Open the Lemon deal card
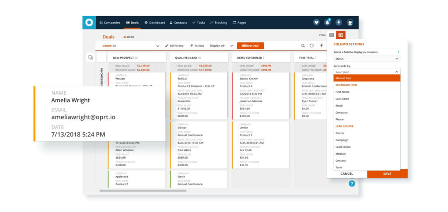This screenshot has width=448, height=212. click(x=261, y=145)
